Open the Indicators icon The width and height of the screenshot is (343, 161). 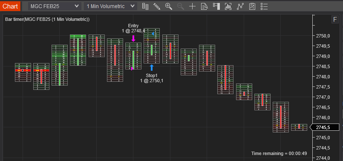(228, 6)
